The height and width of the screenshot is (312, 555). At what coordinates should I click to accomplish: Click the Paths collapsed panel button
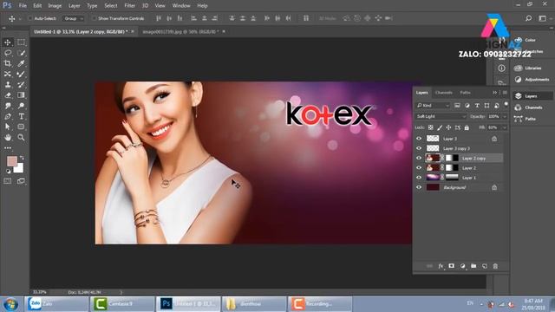coord(526,119)
